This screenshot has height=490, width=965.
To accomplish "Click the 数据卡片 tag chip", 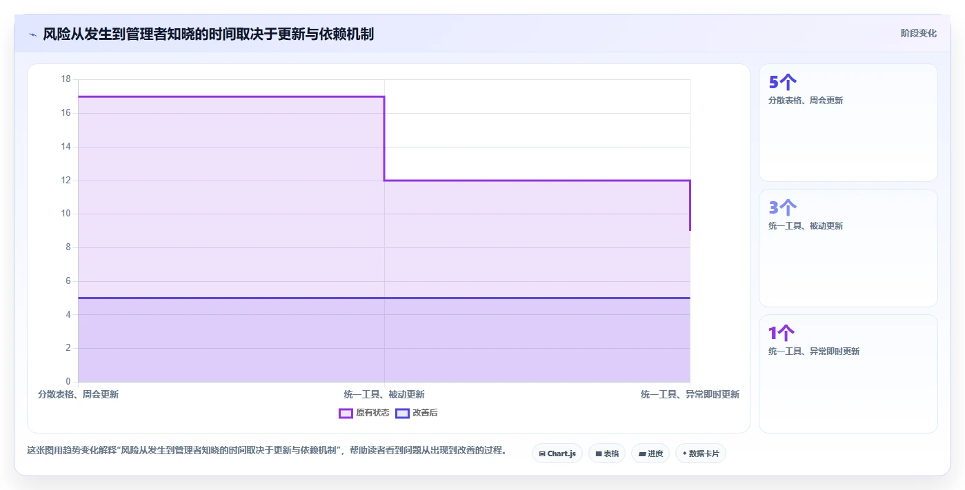I will click(701, 453).
